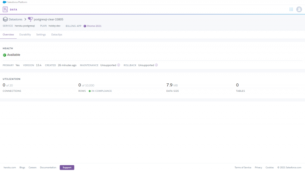This screenshot has width=305, height=171.
Task: Open the app launcher grid icon
Action: [291, 9]
